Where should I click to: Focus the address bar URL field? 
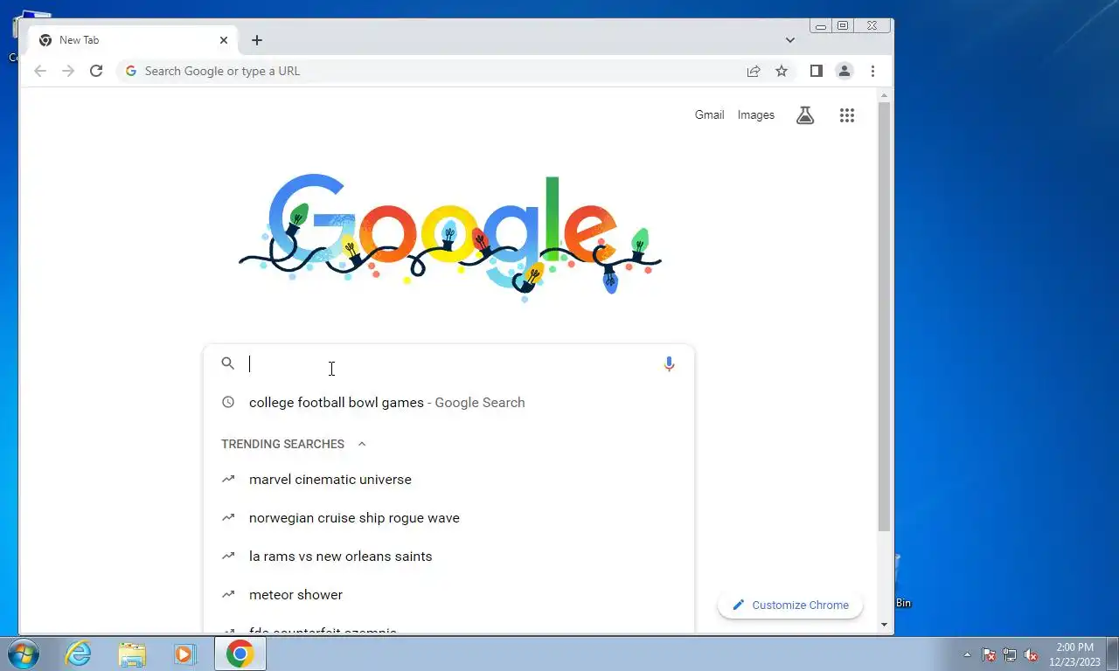tap(441, 71)
